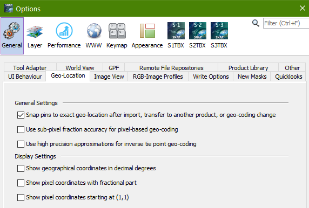
Task: Switch to the UI Behaviour tab
Action: point(25,77)
